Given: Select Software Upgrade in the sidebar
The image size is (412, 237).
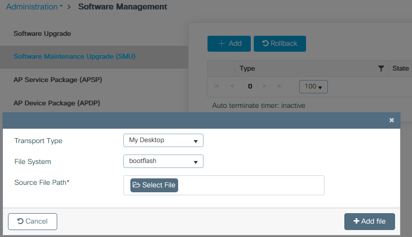Looking at the screenshot, I should [42, 34].
